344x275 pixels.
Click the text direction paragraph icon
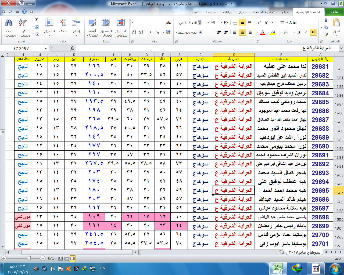coord(213,23)
